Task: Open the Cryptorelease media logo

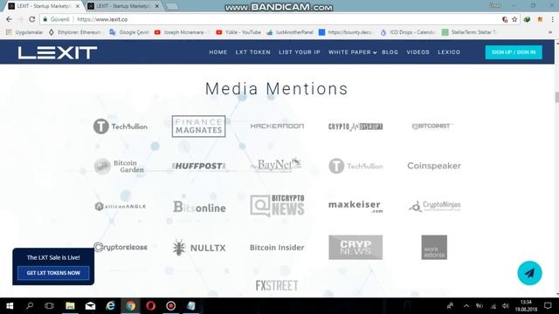Action: pos(121,247)
